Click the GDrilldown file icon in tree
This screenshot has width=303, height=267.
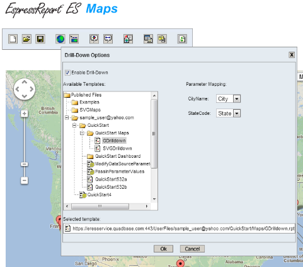(x=97, y=141)
